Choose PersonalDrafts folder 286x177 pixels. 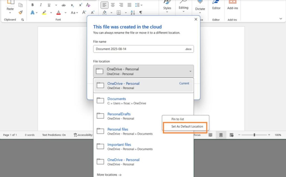click(x=128, y=116)
